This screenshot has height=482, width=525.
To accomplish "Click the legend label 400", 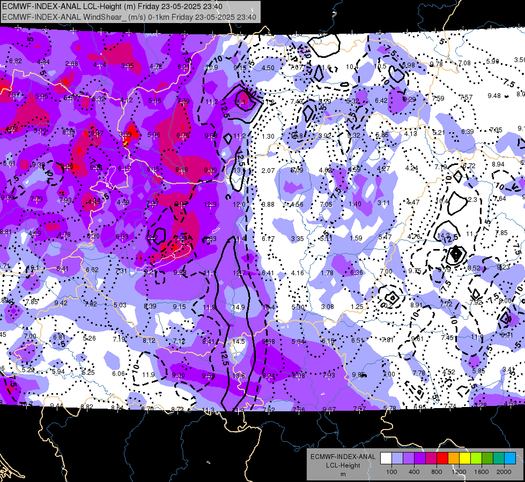I will (x=414, y=472).
